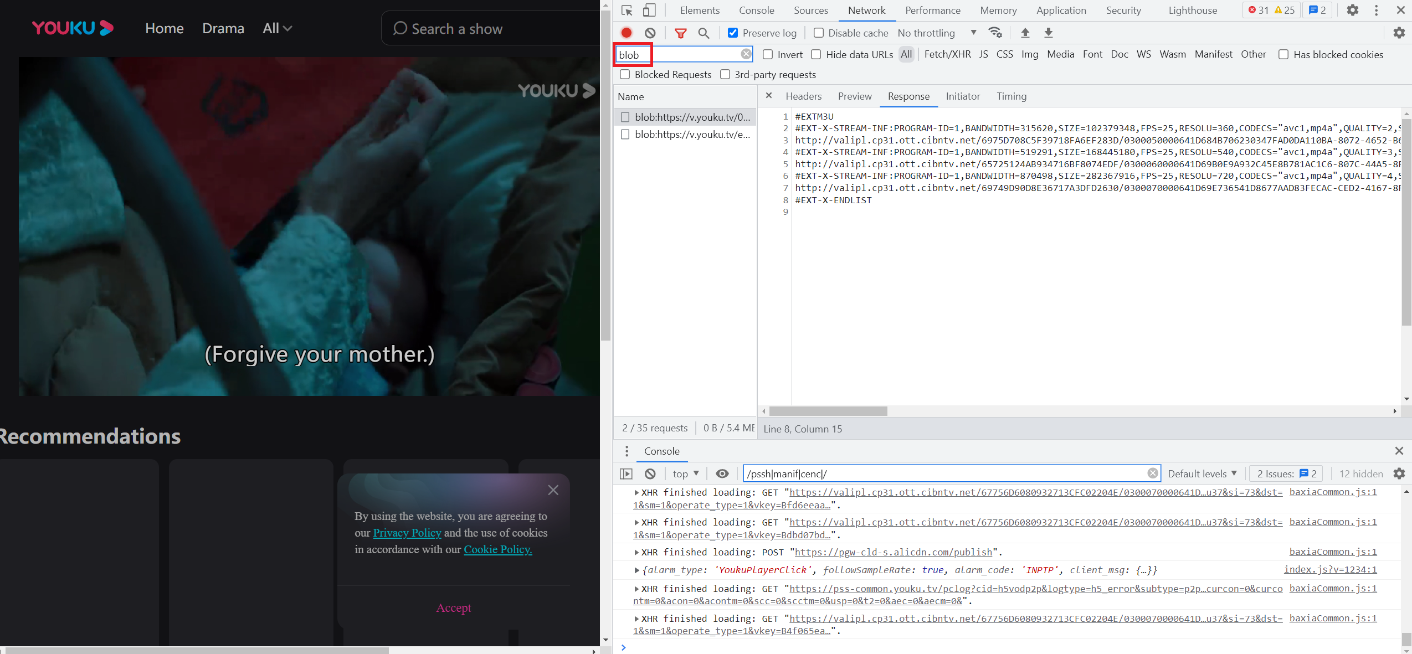Click the stop recording network log icon
1412x654 pixels.
tap(627, 33)
